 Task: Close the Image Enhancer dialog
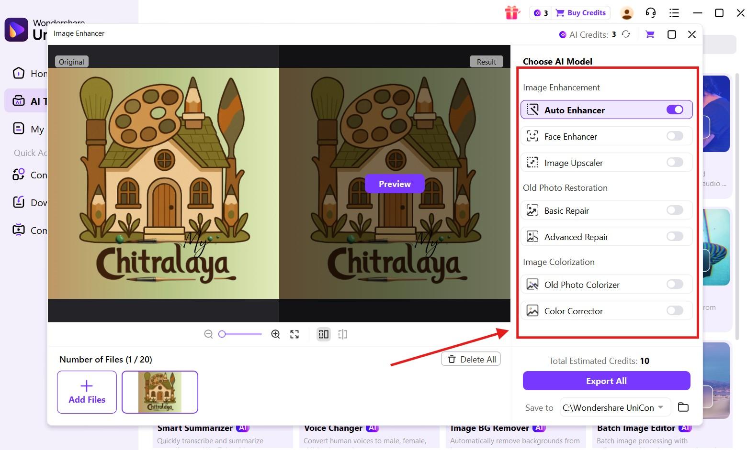[691, 34]
